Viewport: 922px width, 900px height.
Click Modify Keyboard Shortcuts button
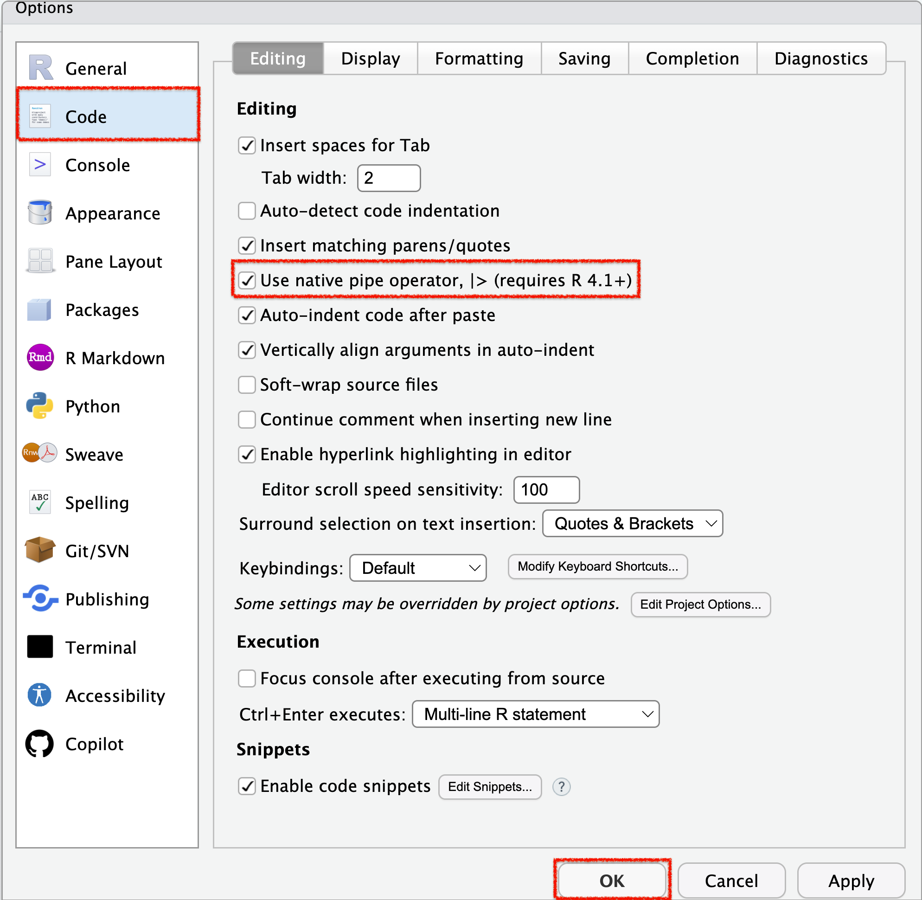[x=597, y=566]
